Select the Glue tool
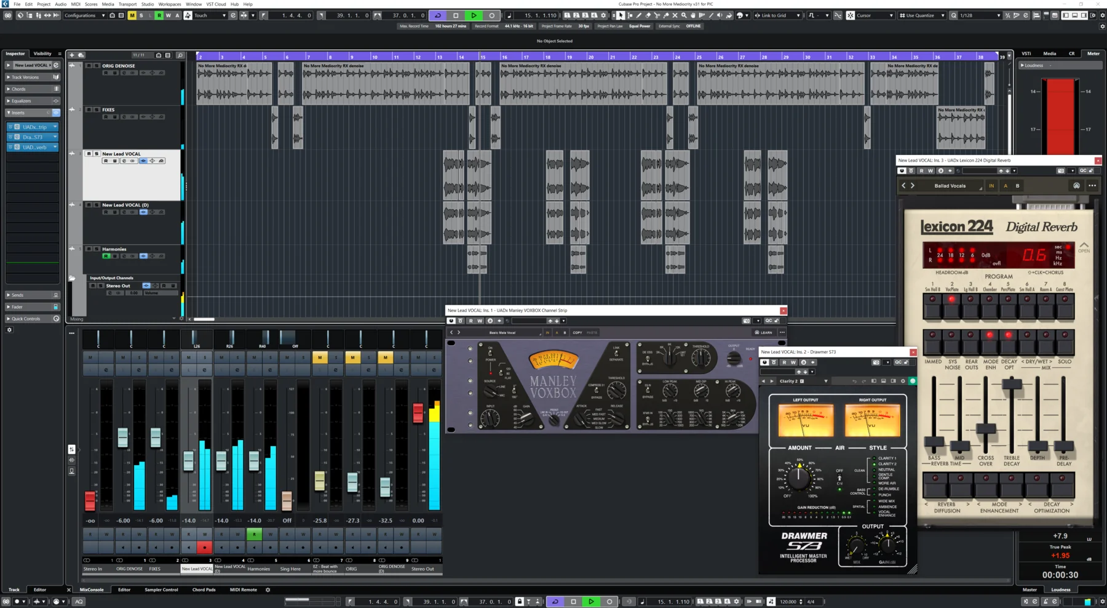The height and width of the screenshot is (608, 1107). pos(666,15)
